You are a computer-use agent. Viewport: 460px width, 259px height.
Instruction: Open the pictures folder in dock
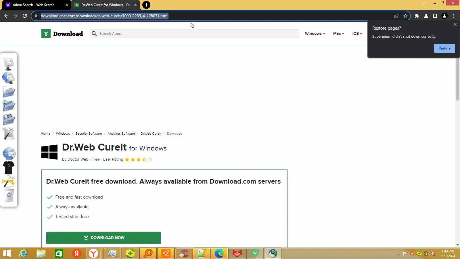click(9, 106)
